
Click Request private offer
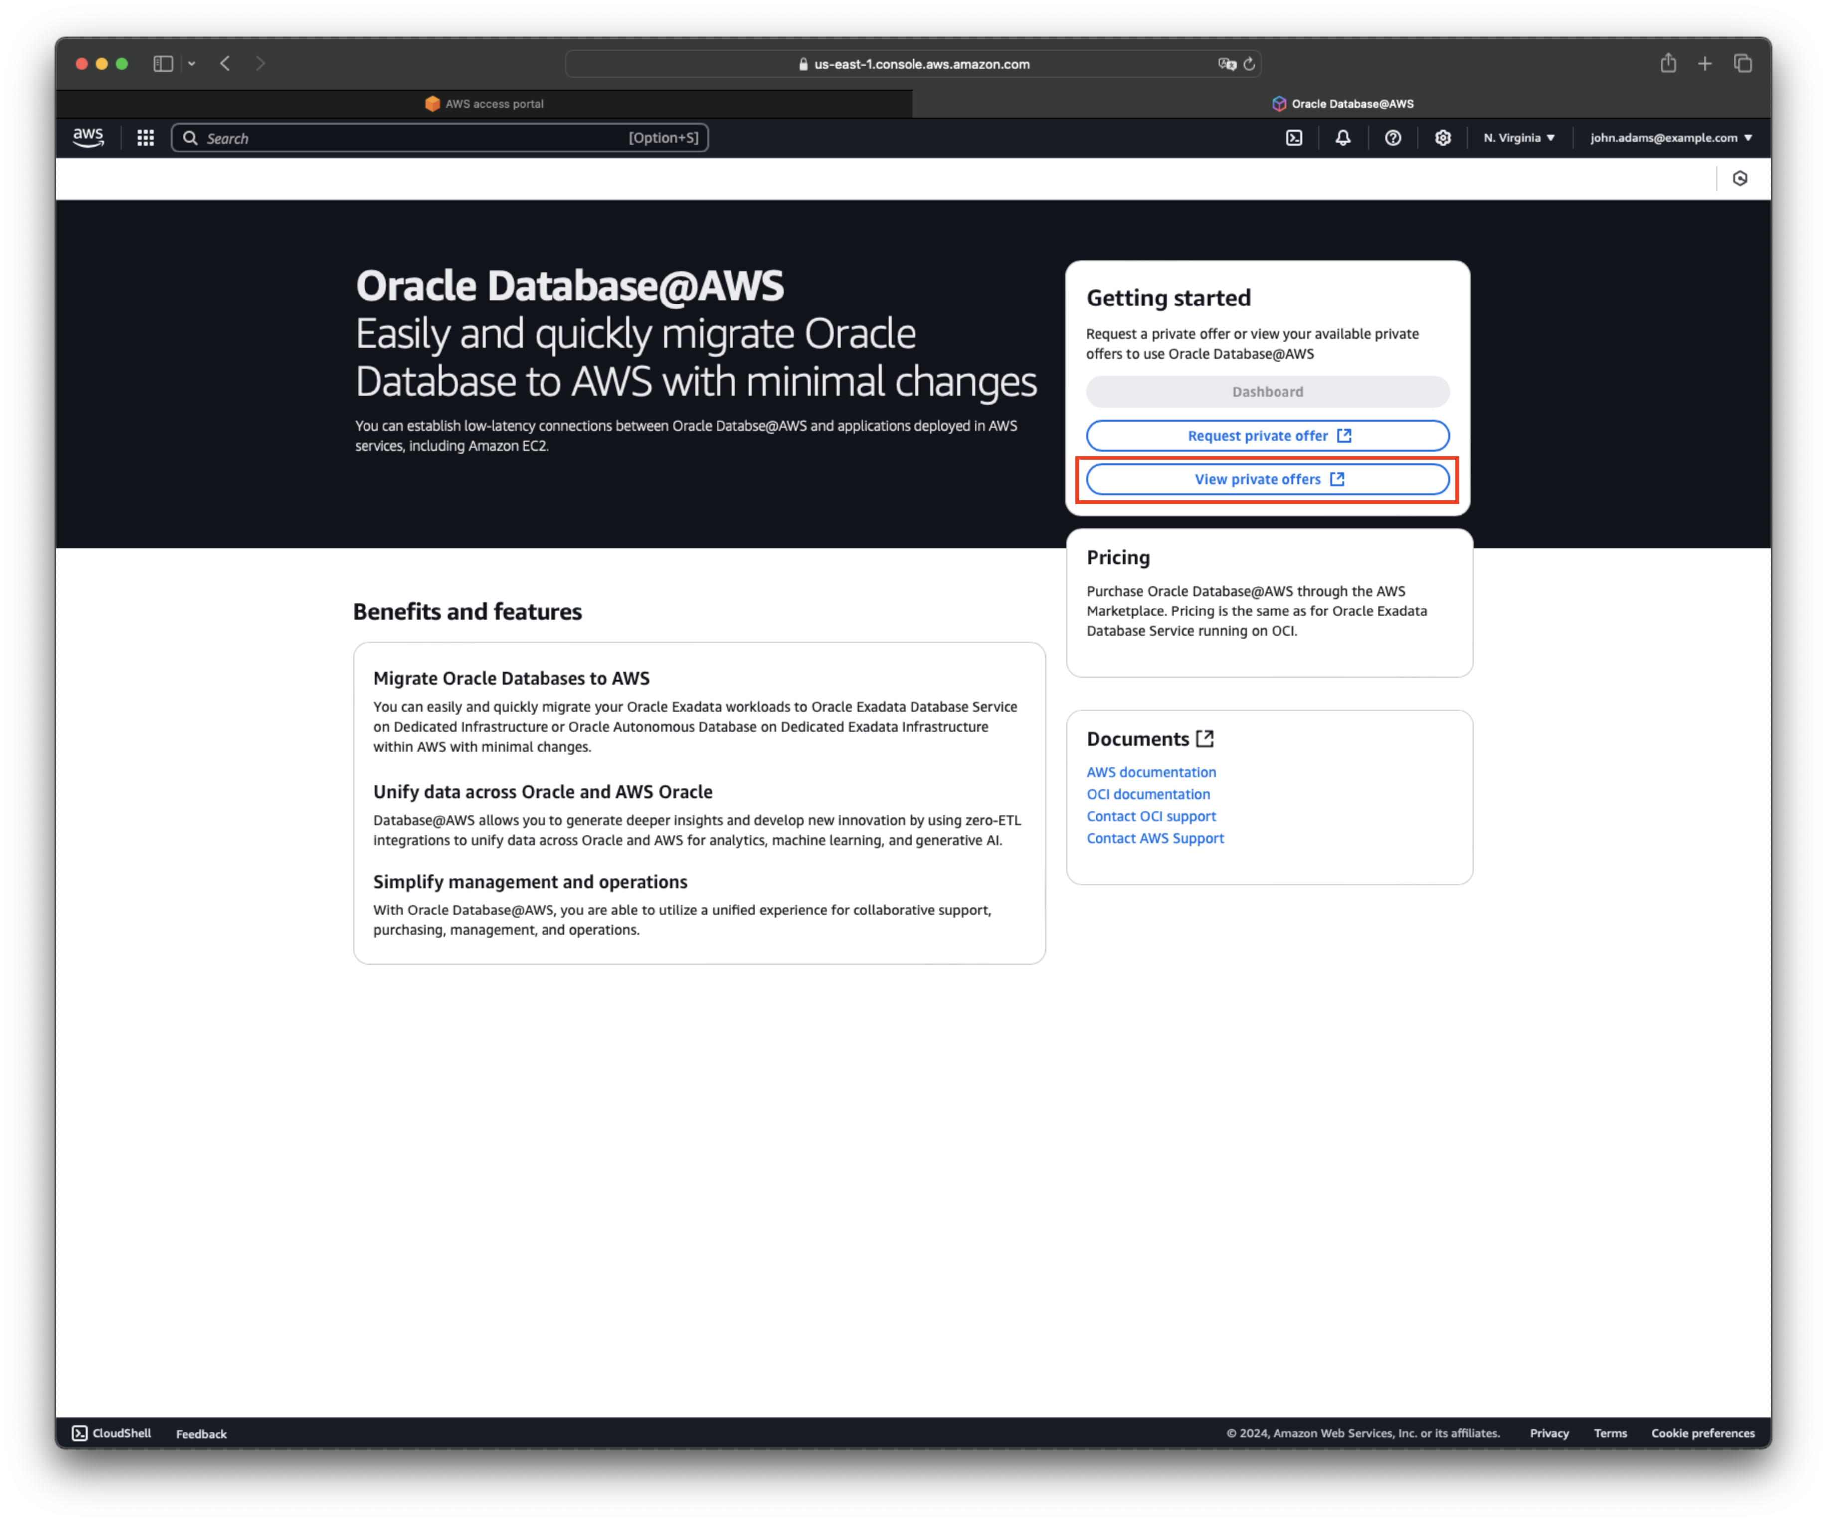click(x=1267, y=435)
